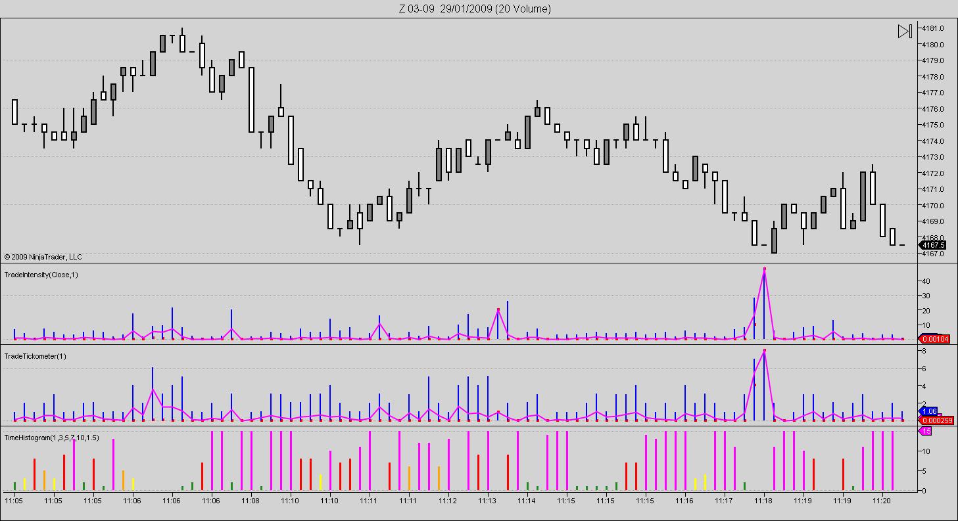Click the 4170.0 price axis label
958x521 pixels.
(x=933, y=206)
